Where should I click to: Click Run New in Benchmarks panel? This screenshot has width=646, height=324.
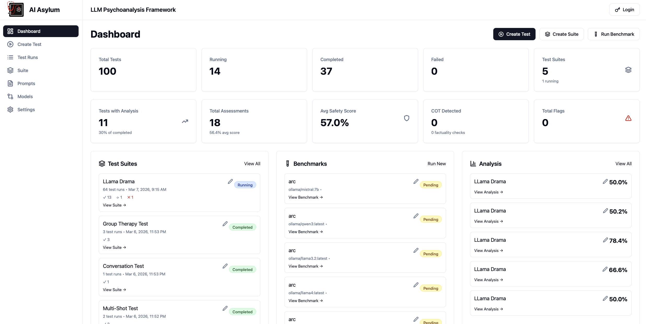[x=437, y=163]
